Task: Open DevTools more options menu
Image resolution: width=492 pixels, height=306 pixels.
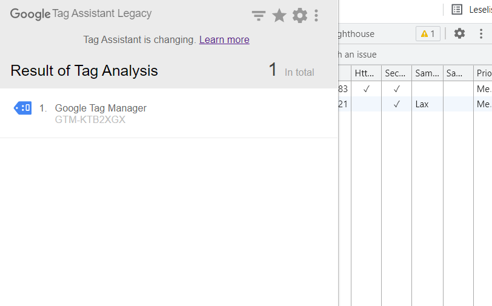Action: (480, 33)
